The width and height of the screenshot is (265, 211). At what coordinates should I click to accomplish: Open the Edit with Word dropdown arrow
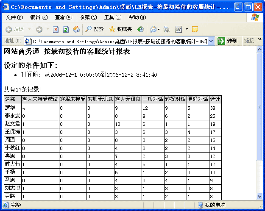pyautogui.click(x=187, y=29)
